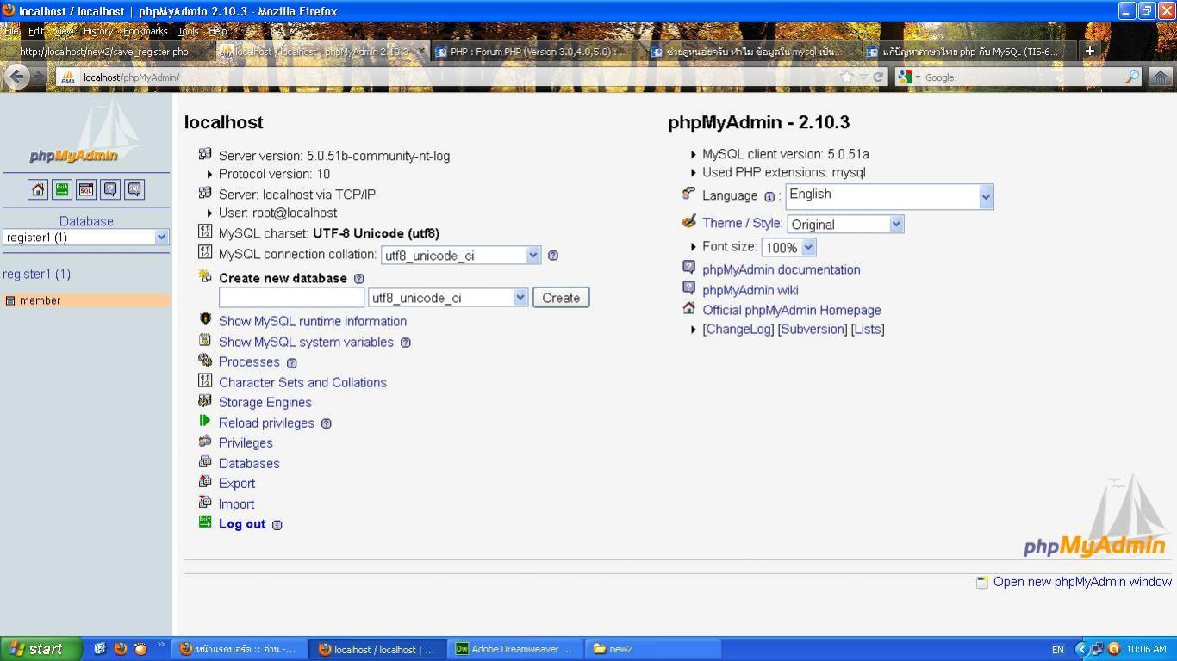1177x661 pixels.
Task: Open the ChangeLog link
Action: (x=738, y=329)
